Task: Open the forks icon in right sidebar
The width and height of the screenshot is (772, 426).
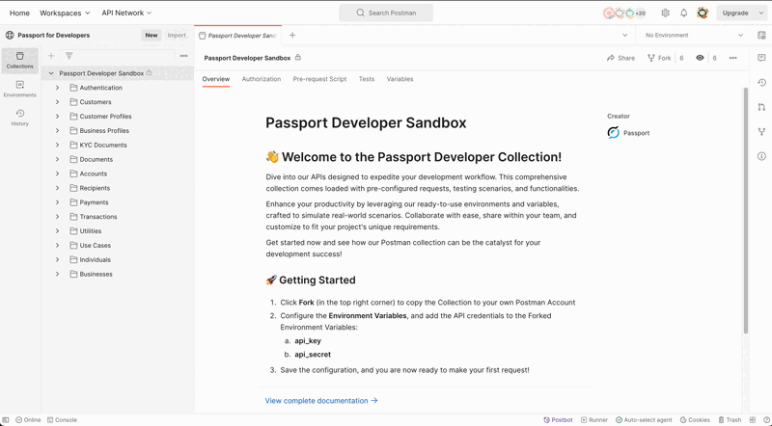Action: pos(761,131)
